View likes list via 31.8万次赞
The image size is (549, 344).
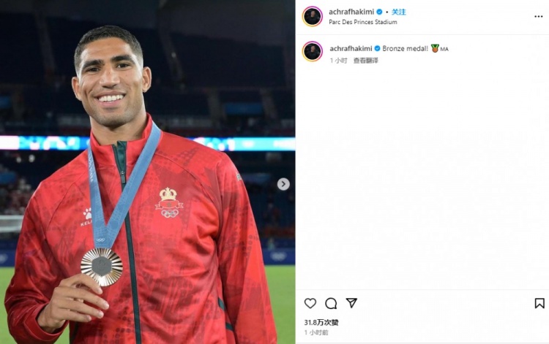(x=321, y=322)
